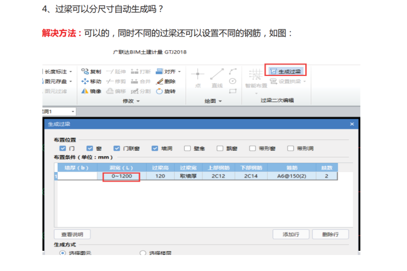
Task: Click the 生成过梁 (Generate Lintel) tool
Action: pos(285,71)
